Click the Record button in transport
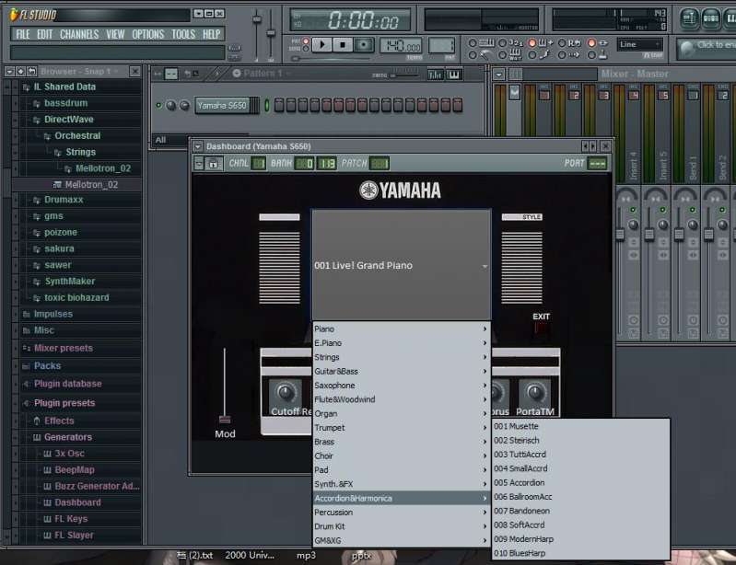 (x=364, y=44)
